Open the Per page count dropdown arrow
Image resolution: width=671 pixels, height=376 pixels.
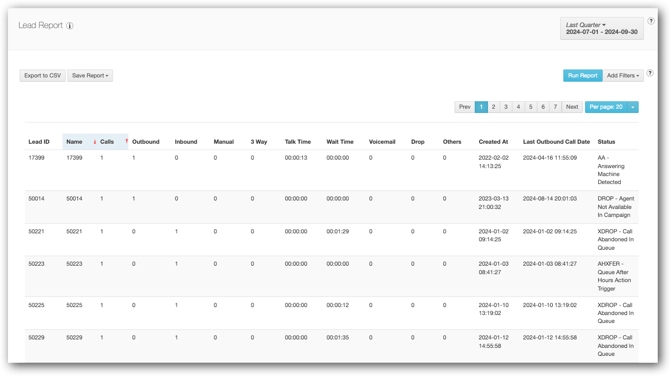coord(632,107)
